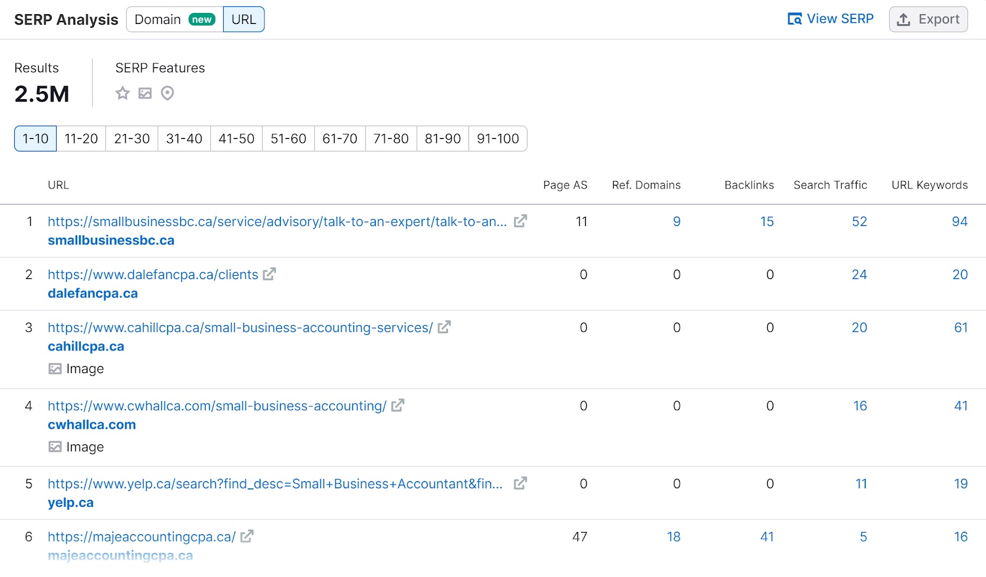Image resolution: width=986 pixels, height=577 pixels.
Task: Open the yelp.ca result with the external link icon
Action: (x=519, y=484)
